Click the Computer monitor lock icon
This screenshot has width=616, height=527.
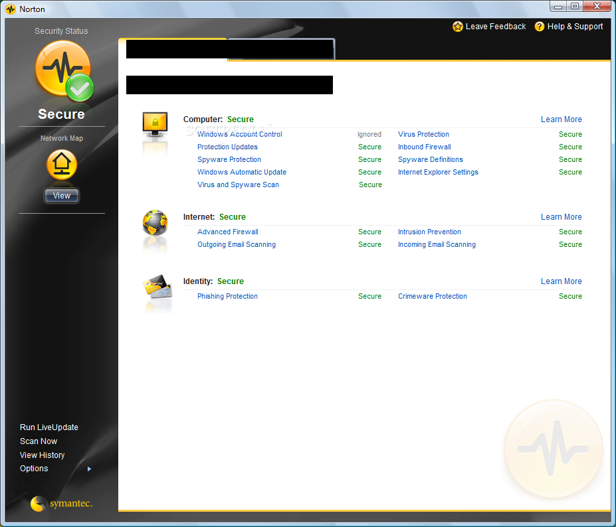pos(155,124)
